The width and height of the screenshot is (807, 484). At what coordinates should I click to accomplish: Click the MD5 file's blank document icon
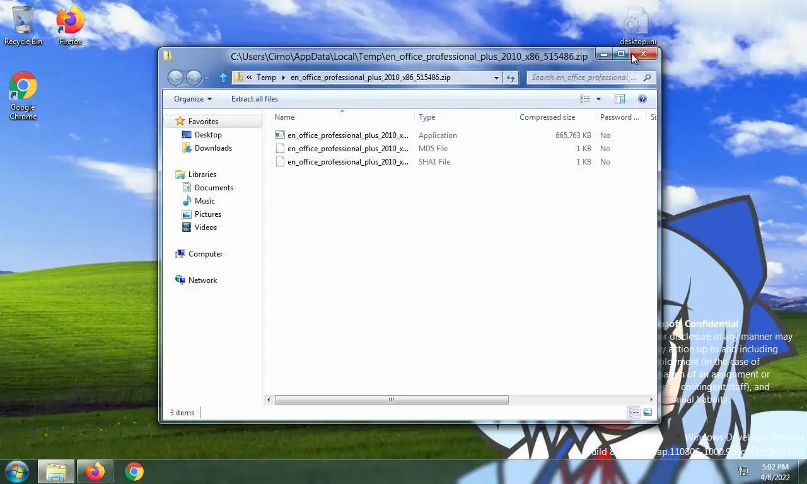point(280,149)
